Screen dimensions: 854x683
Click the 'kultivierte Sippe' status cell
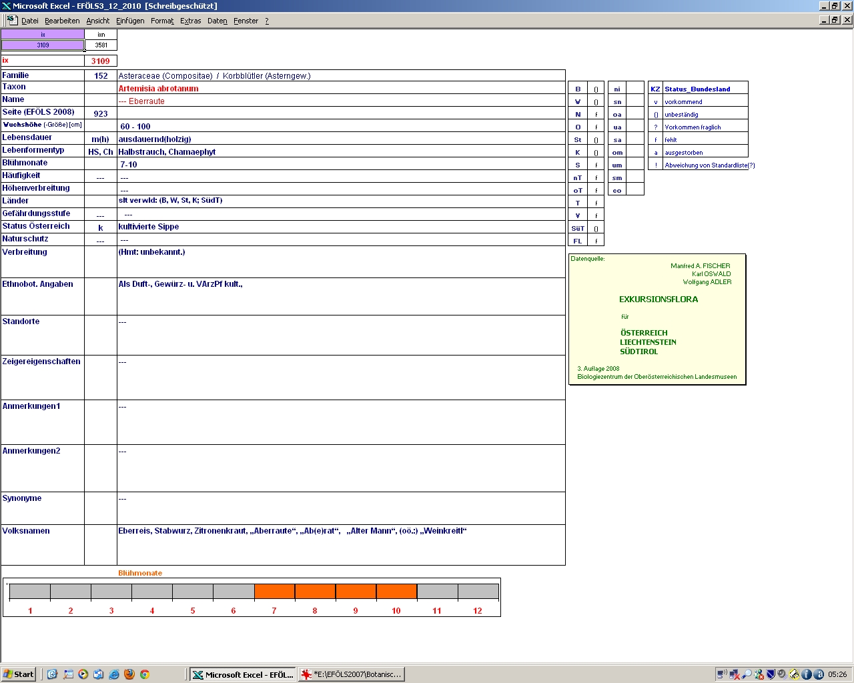tap(341, 227)
